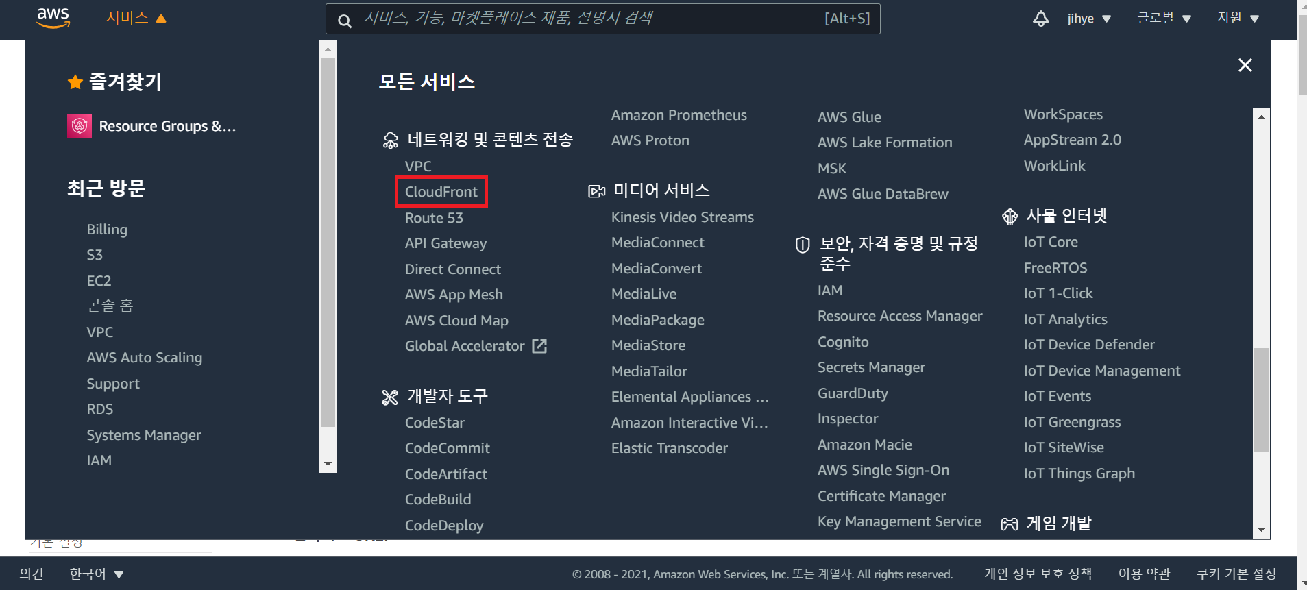Screen dimensions: 1307x590
Task: Open AWS Lake Formation
Action: click(885, 143)
